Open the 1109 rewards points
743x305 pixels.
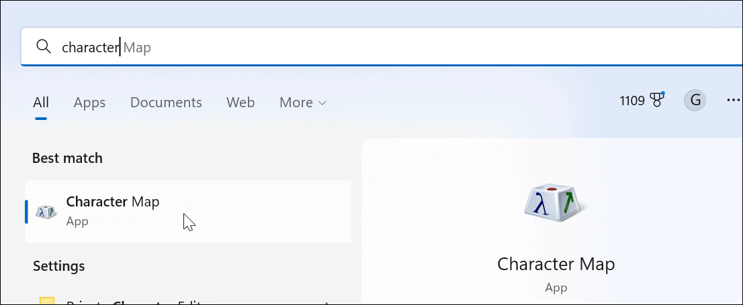pos(632,101)
